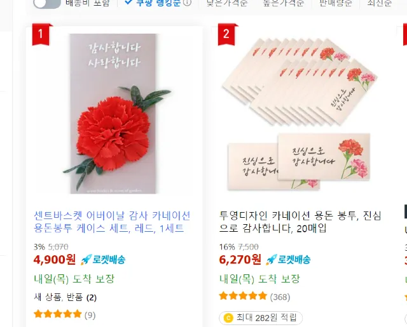
Task: Open 센트바스켓 어버이날 카네이션 용돈봉투 product title
Action: tap(112, 222)
